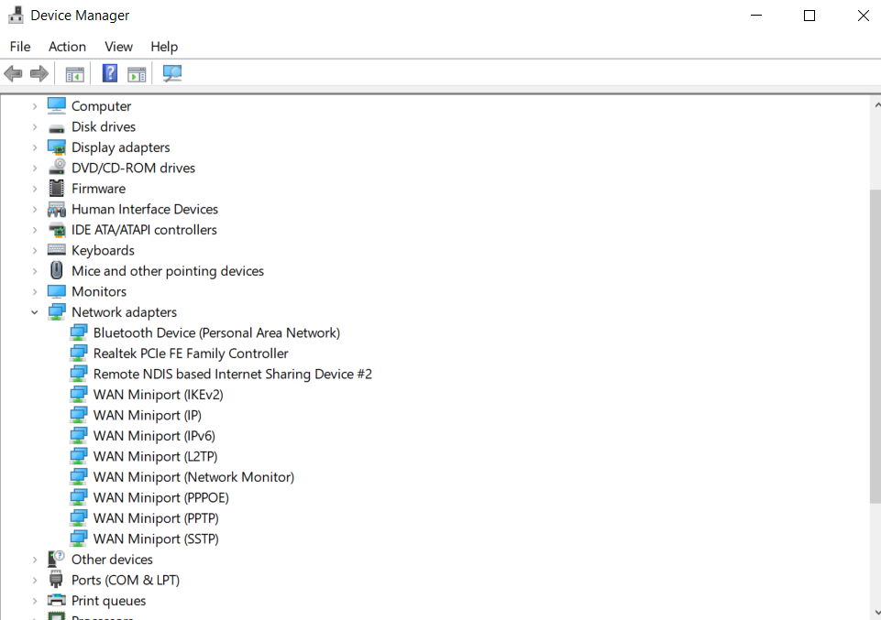This screenshot has height=620, width=881.
Task: Scan for hardware changes toolbar icon
Action: click(x=172, y=73)
